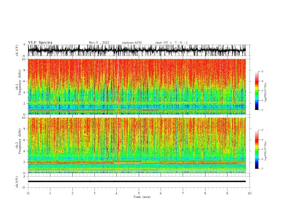This screenshot has height=217, width=281.
Task: Click the "-3" label on ch.1 color bar
Action: point(262,71)
